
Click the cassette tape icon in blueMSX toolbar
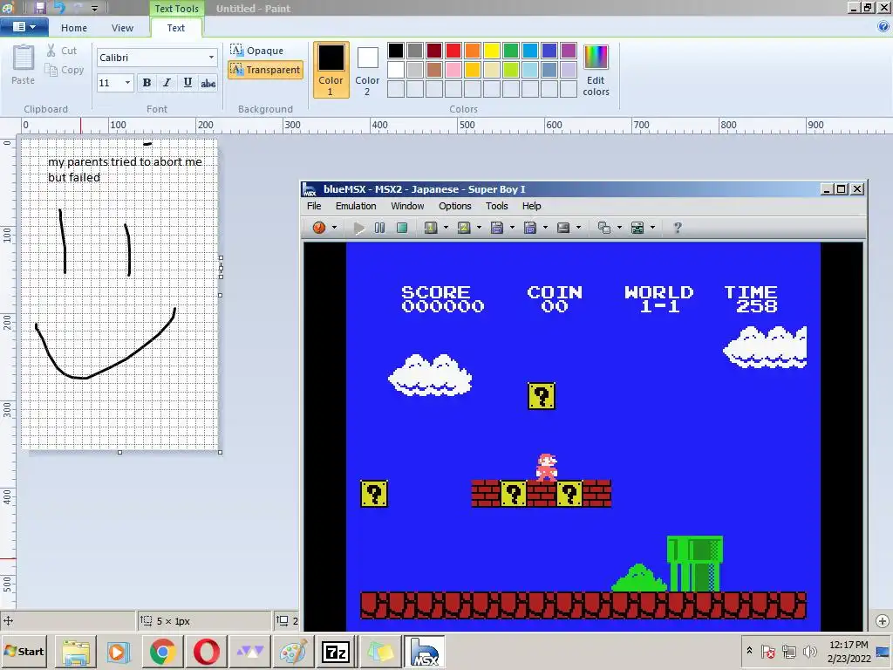pyautogui.click(x=563, y=228)
